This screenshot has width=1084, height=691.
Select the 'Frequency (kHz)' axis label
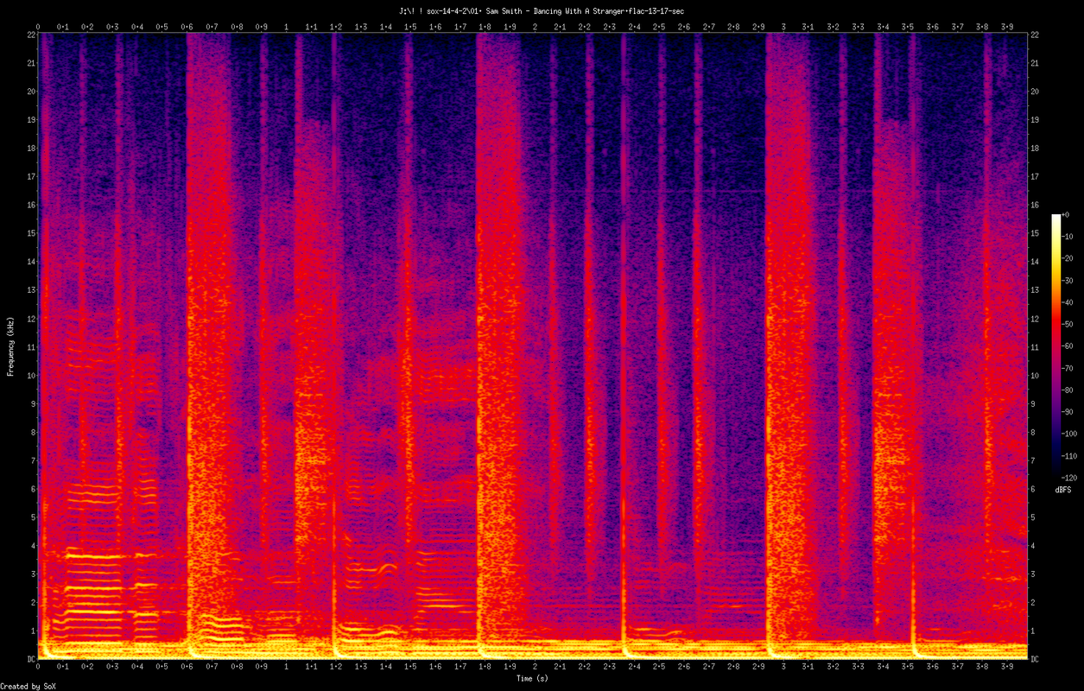point(10,345)
